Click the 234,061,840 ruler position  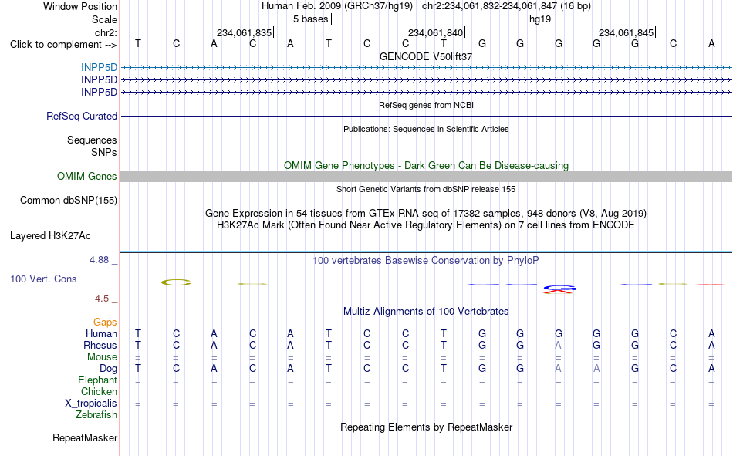[x=435, y=32]
